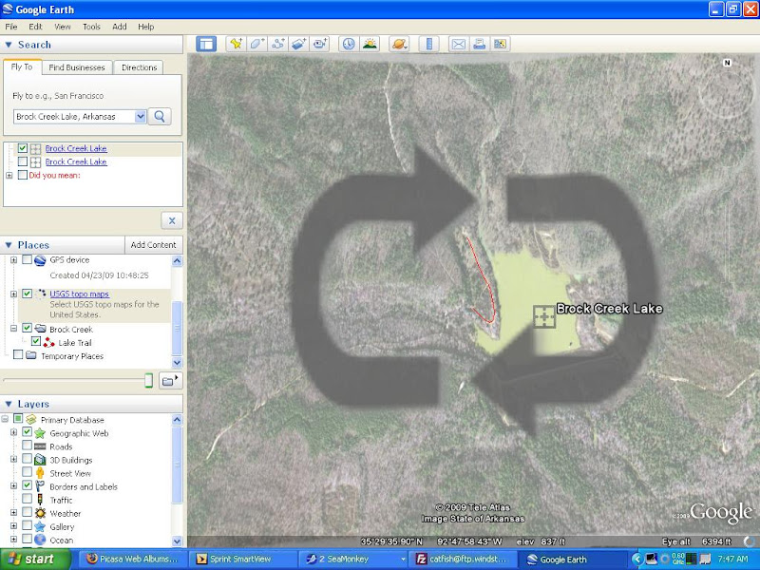Click the Add Content button
This screenshot has width=760, height=570.
pos(153,245)
